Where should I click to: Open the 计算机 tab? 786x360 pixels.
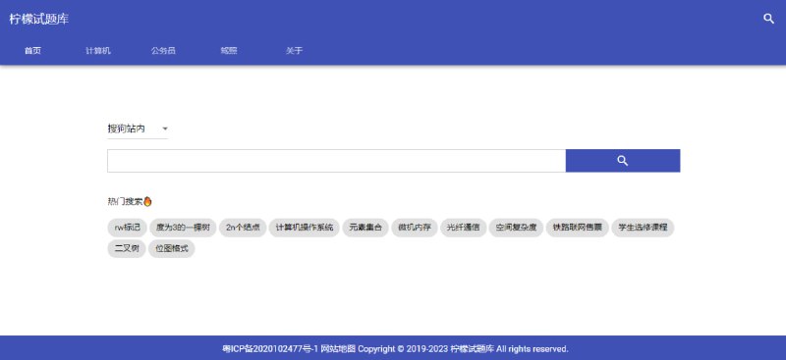97,51
